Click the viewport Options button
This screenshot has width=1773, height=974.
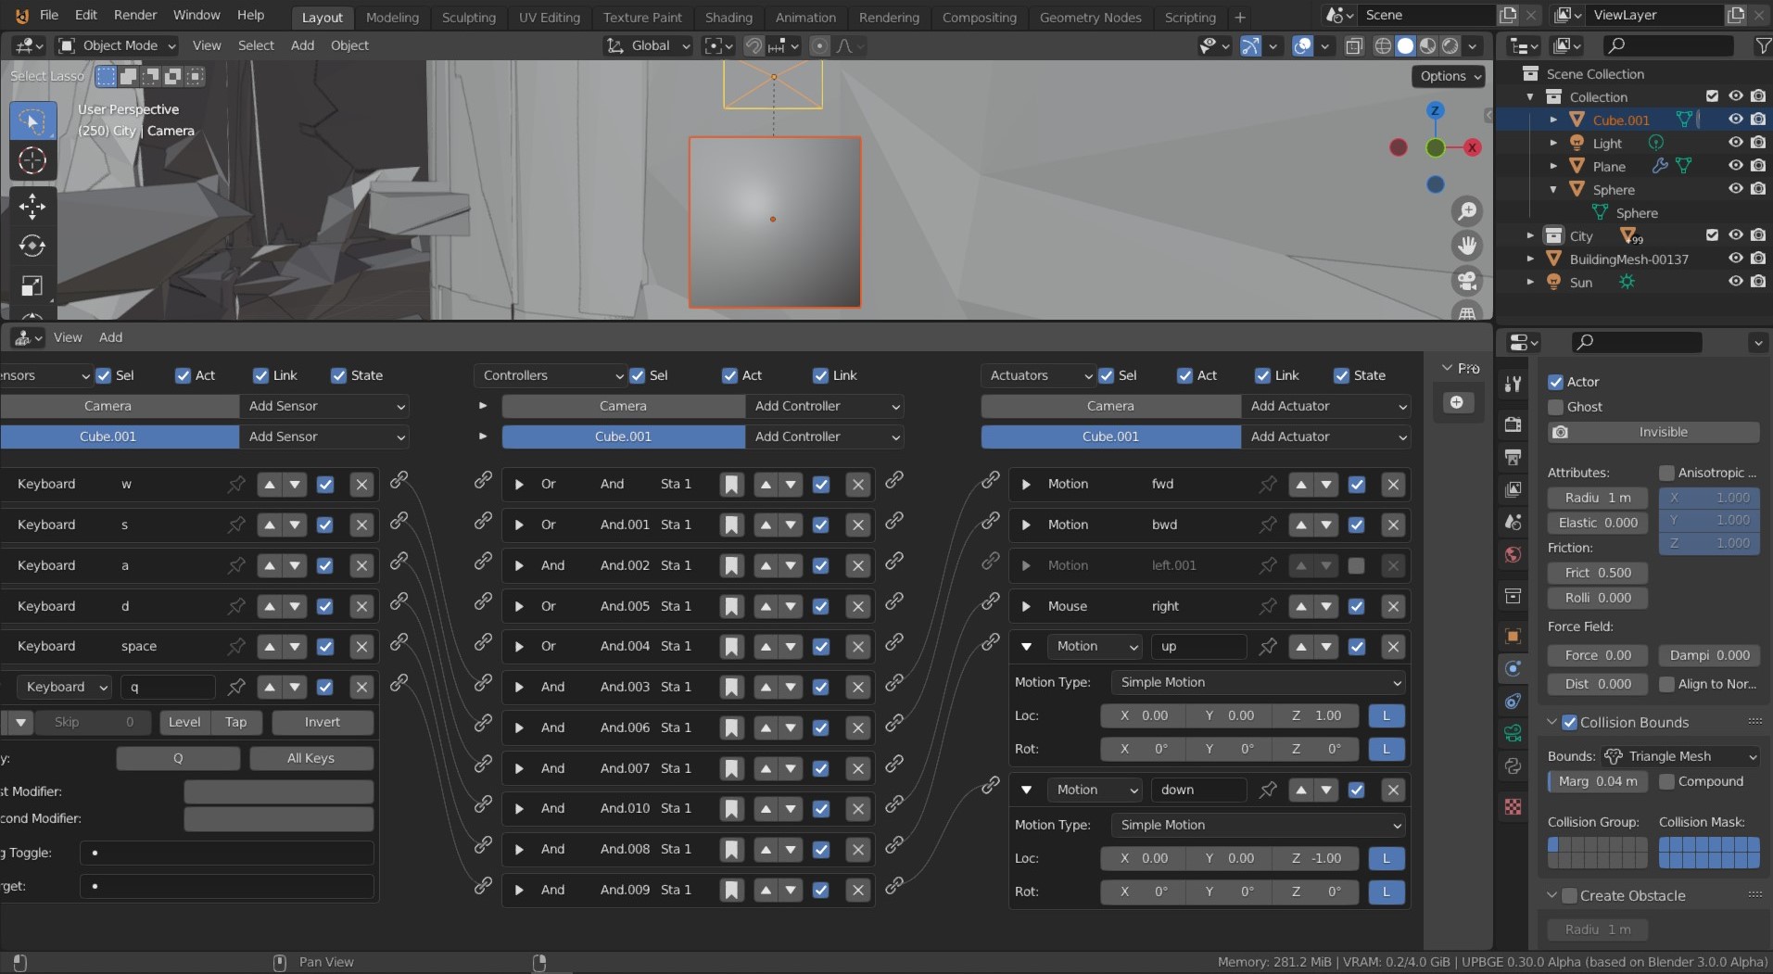1450,76
